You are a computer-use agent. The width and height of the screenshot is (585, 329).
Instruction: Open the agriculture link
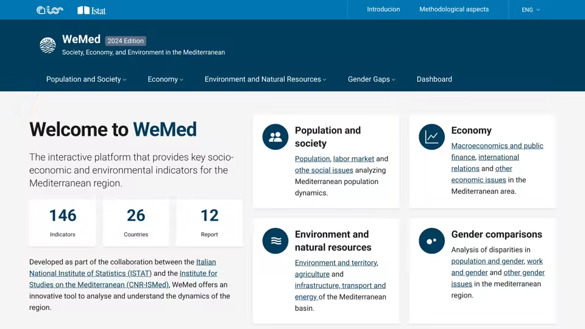pos(312,274)
